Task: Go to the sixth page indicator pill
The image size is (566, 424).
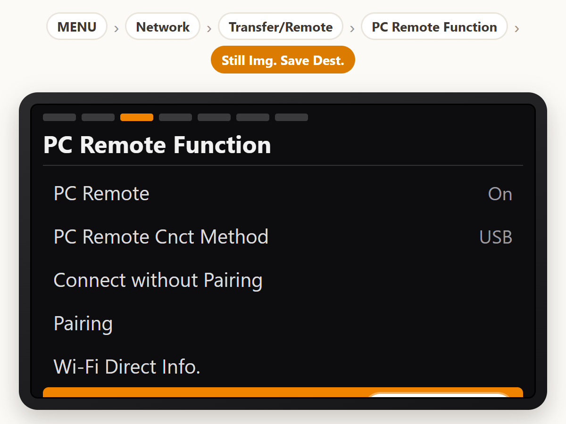Action: tap(253, 117)
